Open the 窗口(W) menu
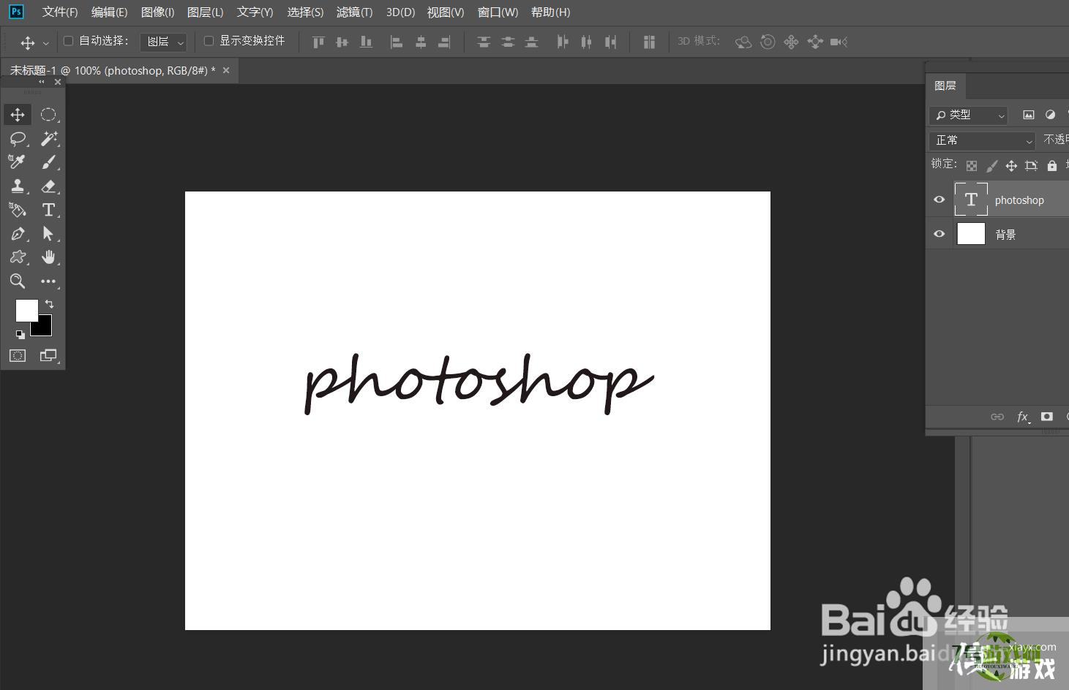Viewport: 1069px width, 690px height. pyautogui.click(x=498, y=12)
